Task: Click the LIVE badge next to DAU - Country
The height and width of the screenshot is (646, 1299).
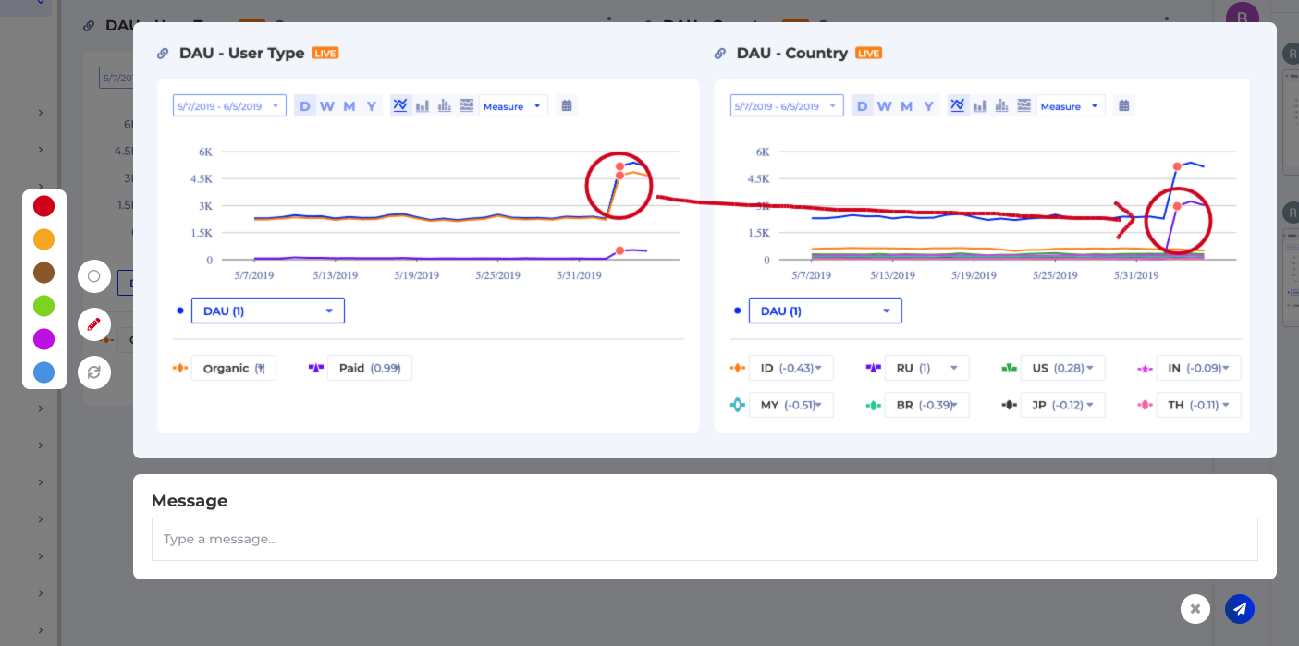Action: tap(869, 54)
